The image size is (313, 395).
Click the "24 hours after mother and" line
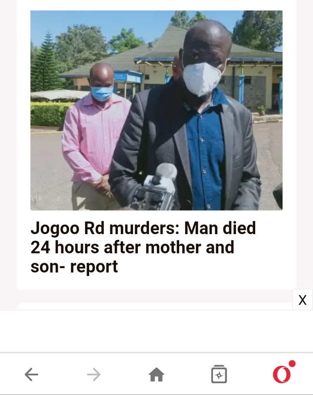133,247
